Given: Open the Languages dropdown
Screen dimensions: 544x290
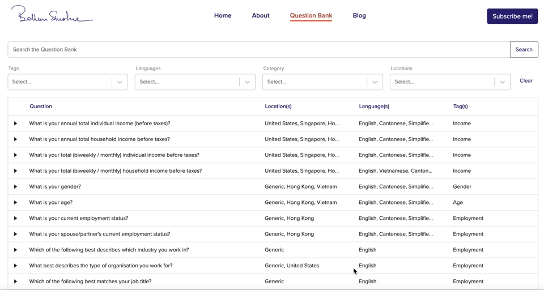Looking at the screenshot, I should (195, 82).
